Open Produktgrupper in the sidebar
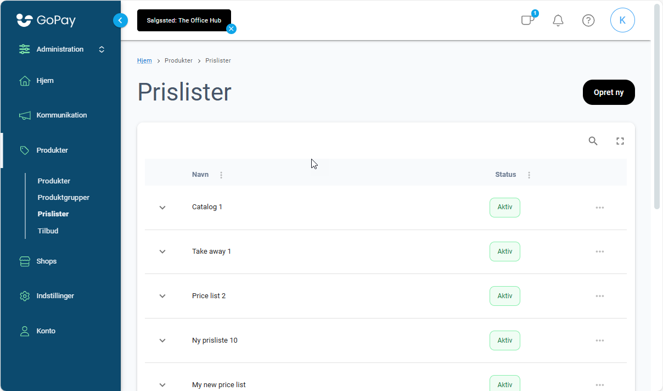This screenshot has width=663, height=391. pos(64,197)
